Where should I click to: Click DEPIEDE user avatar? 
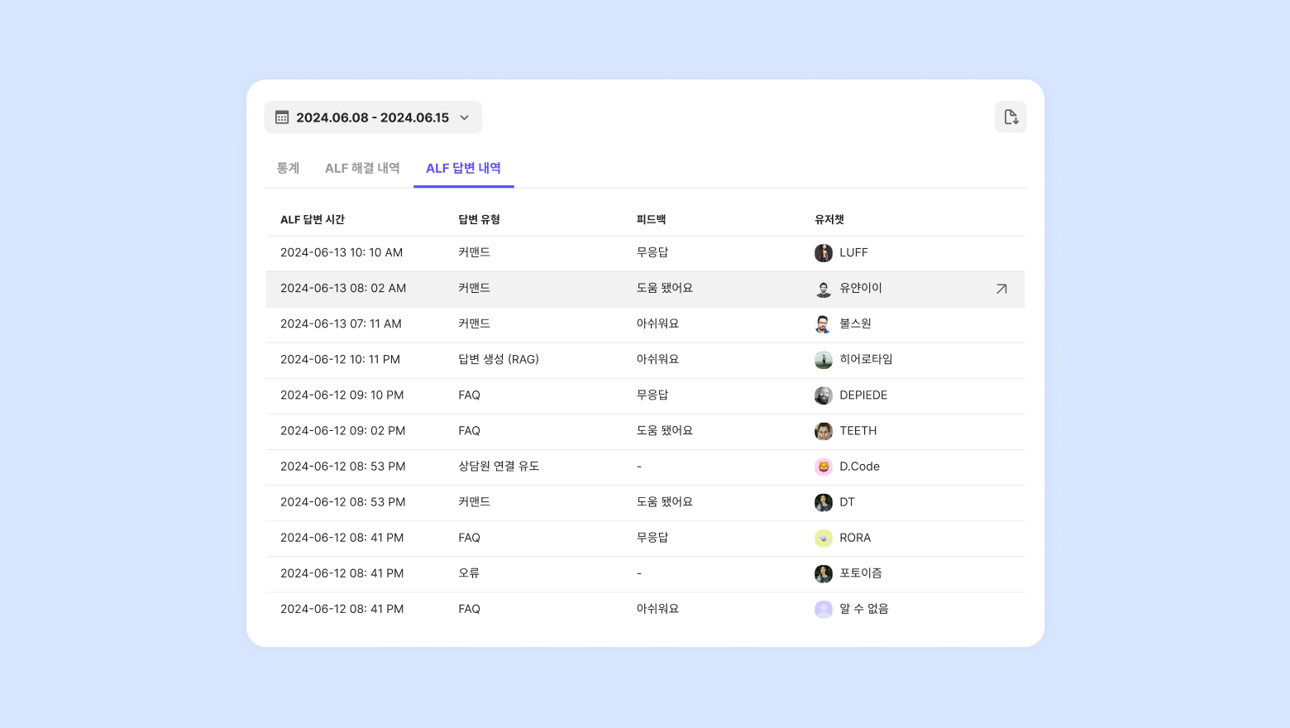pyautogui.click(x=823, y=395)
